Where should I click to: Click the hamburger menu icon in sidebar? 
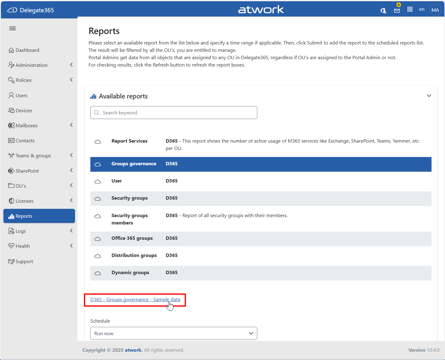[x=13, y=29]
